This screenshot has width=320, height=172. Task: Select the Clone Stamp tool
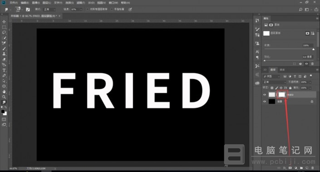[4, 54]
